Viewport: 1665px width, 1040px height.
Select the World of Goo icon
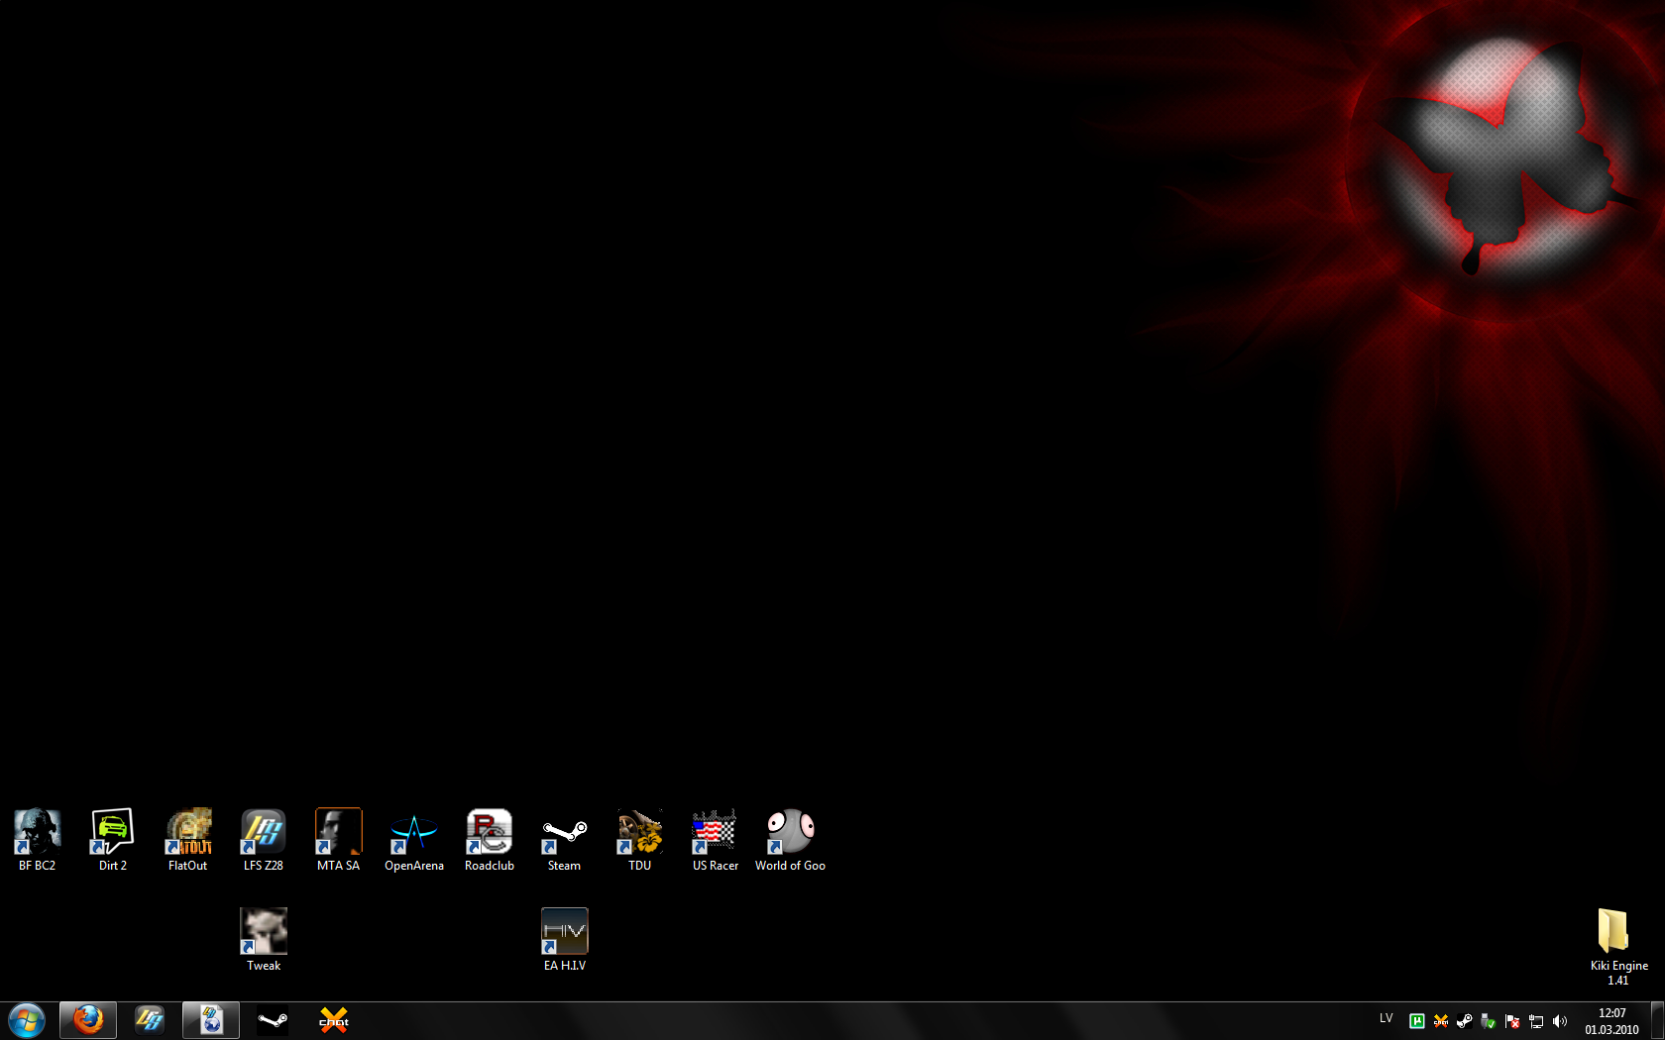(x=791, y=840)
